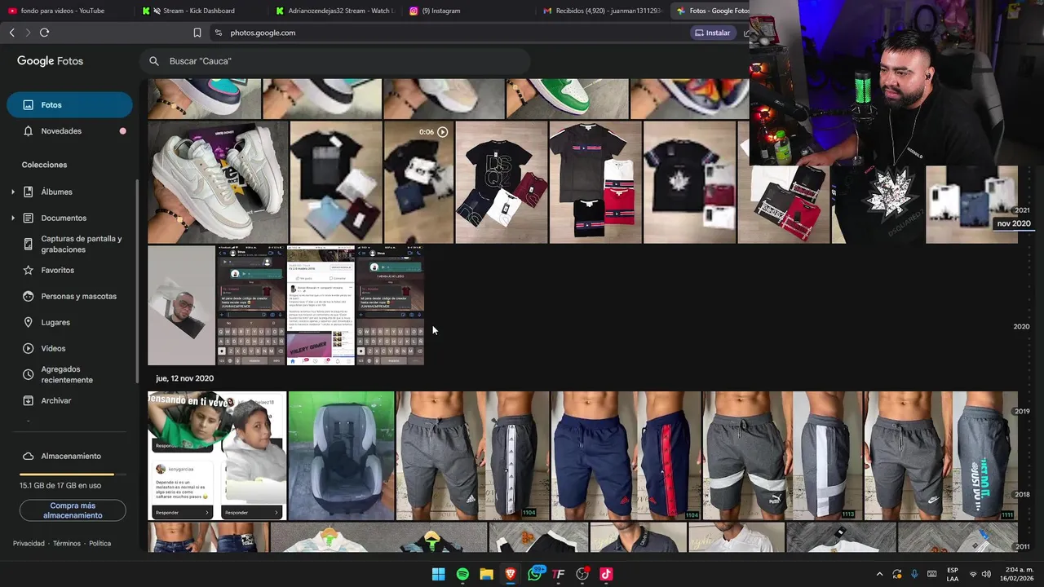Image resolution: width=1044 pixels, height=587 pixels.
Task: Open Agregados recientemente
Action: point(67,375)
